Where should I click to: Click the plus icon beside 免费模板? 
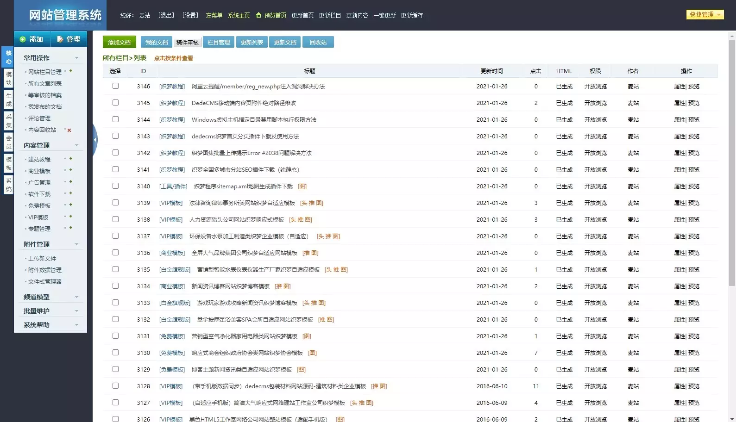pyautogui.click(x=71, y=205)
